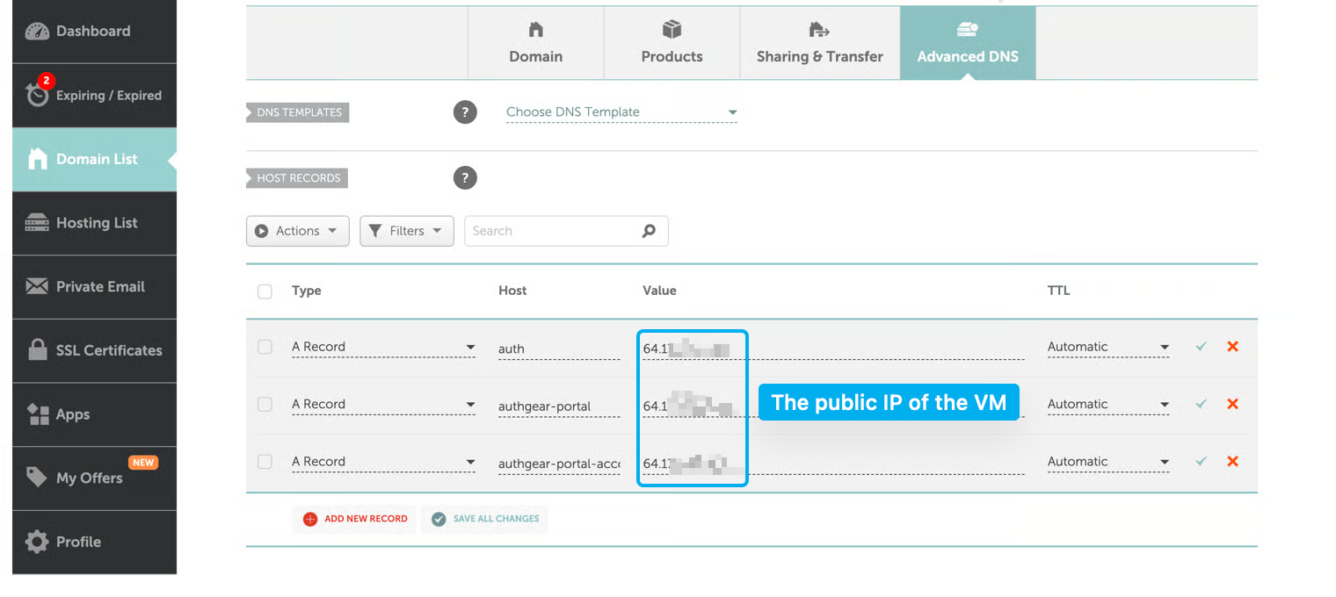The image size is (1336, 597).
Task: Toggle the select-all checkbox in table header
Action: tap(265, 291)
